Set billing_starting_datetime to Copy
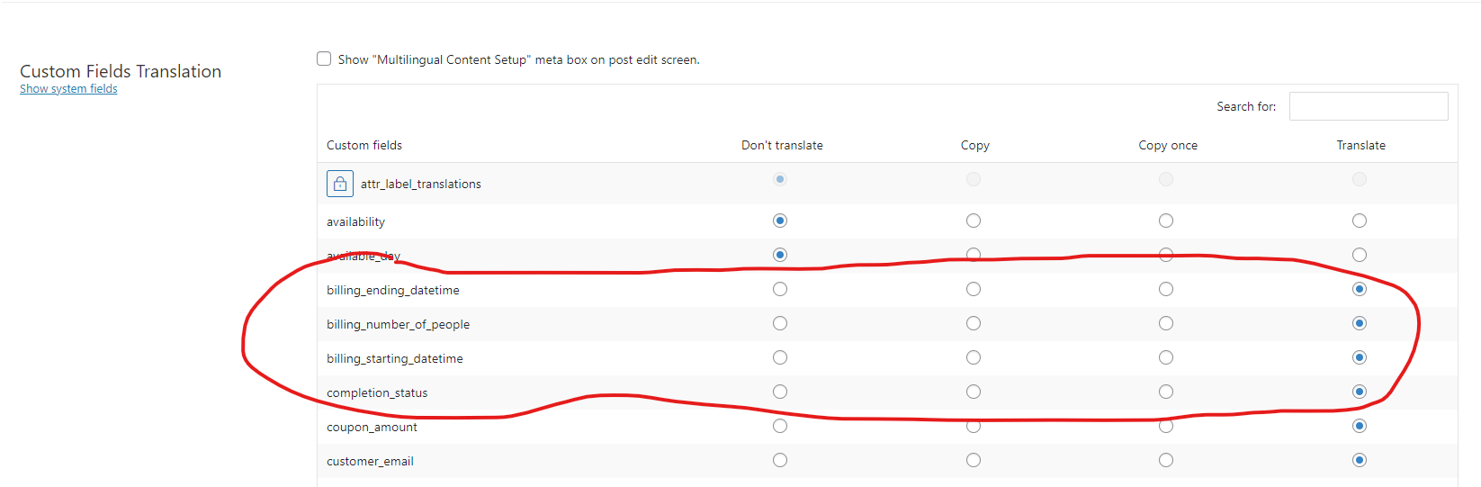Viewport: 1481px width, 487px height. [x=974, y=357]
